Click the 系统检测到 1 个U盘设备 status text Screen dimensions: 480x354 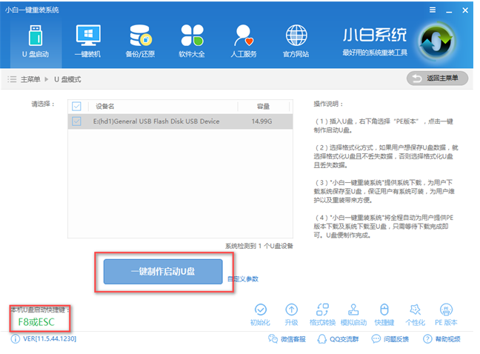point(259,246)
